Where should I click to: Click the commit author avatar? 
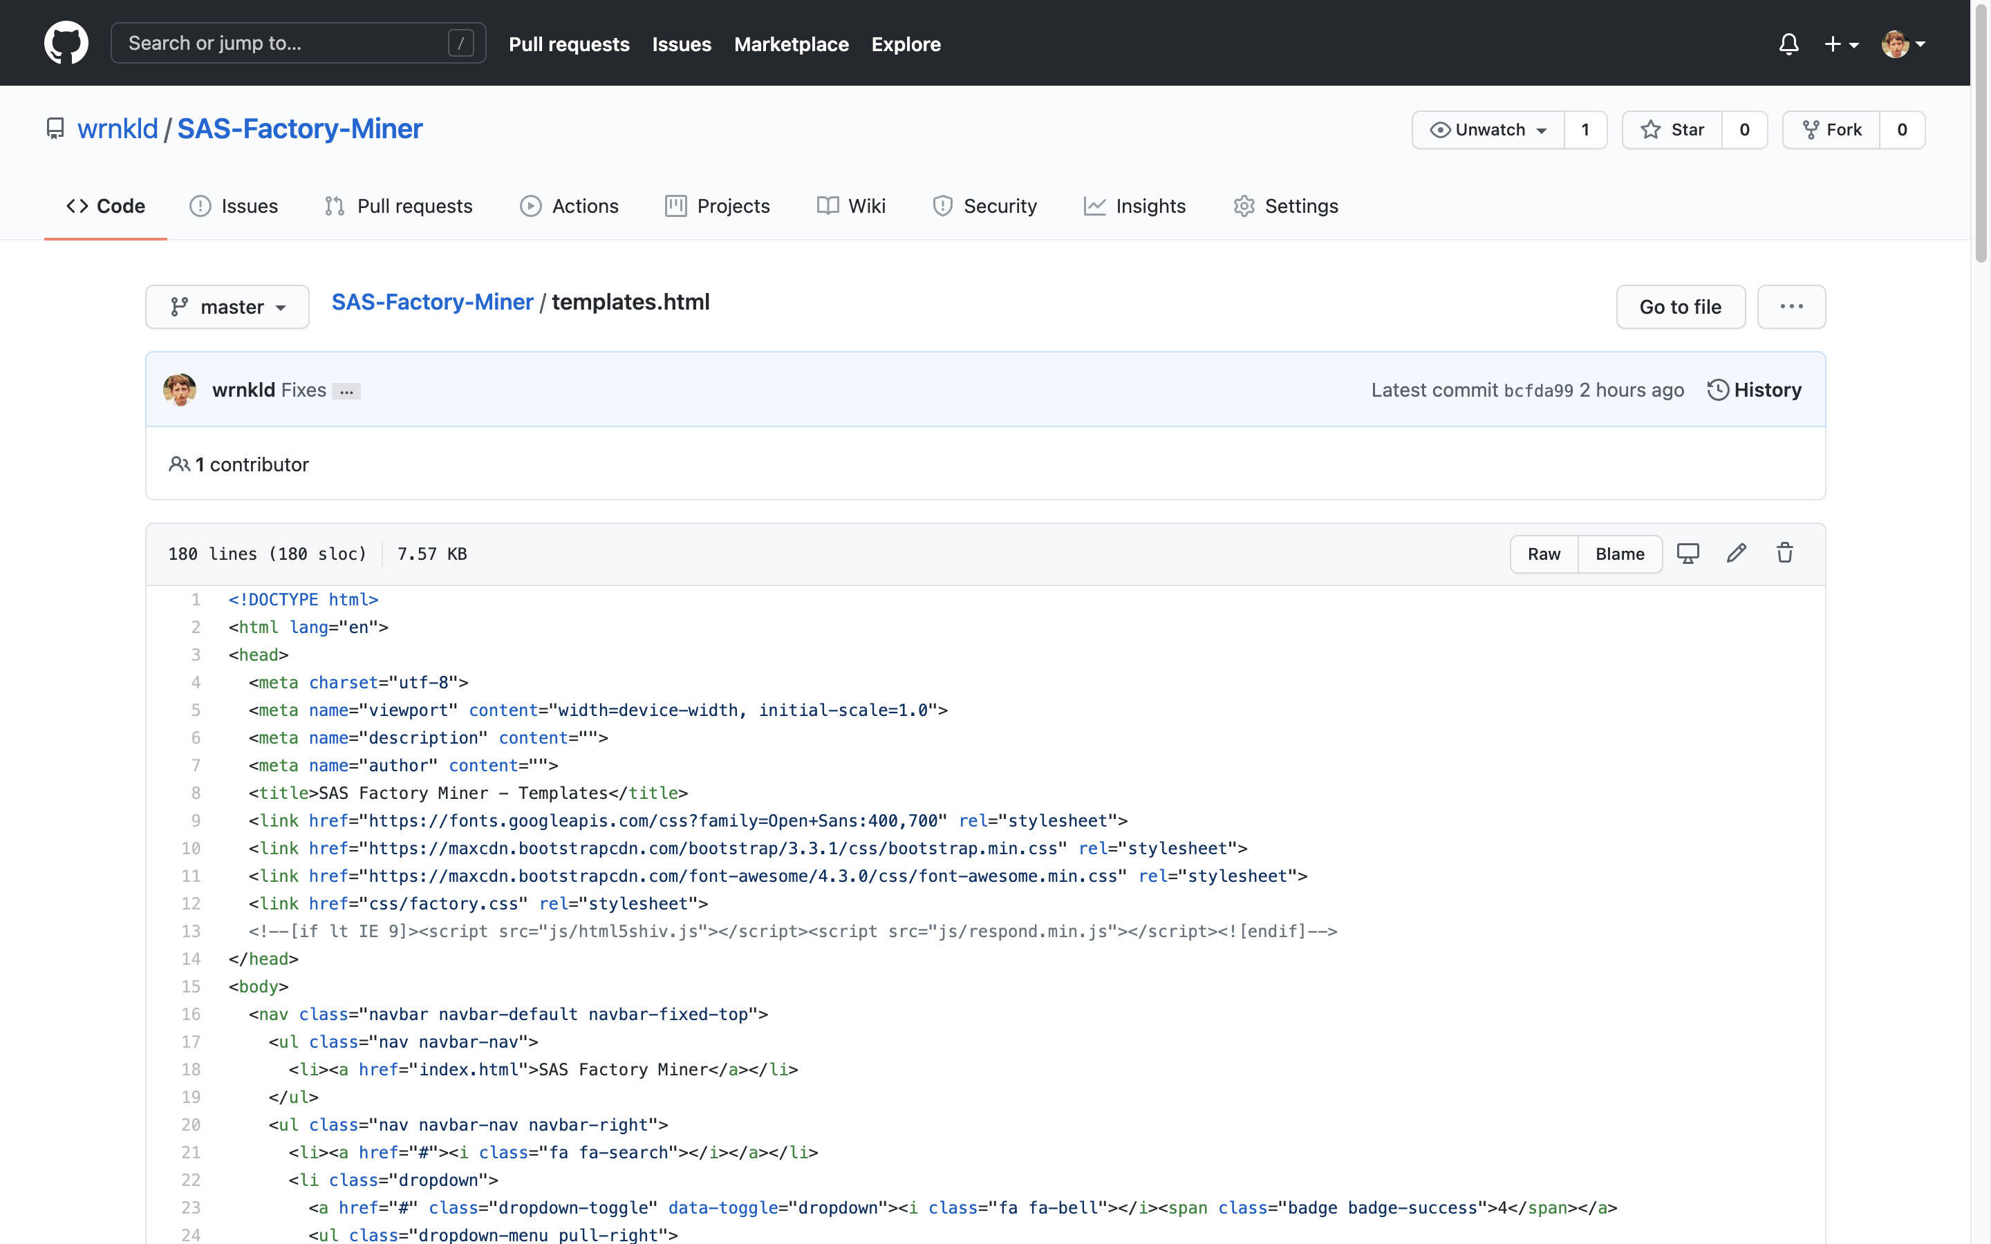tap(179, 390)
